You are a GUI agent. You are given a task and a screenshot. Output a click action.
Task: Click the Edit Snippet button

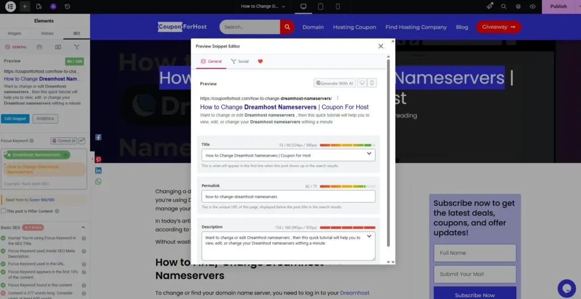point(15,119)
